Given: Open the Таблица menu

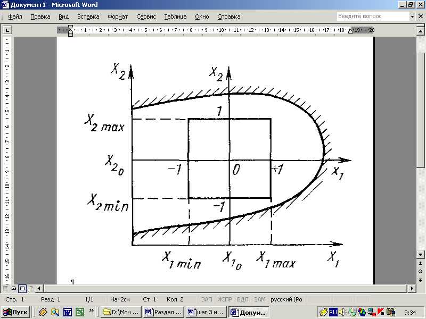Looking at the screenshot, I should coord(175,16).
